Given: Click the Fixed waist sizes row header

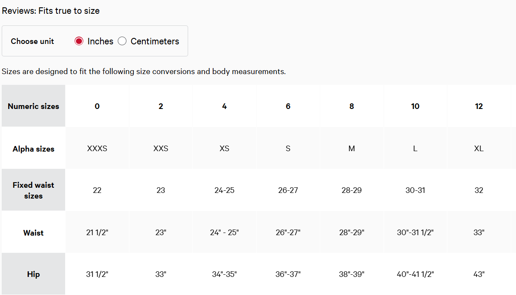Looking at the screenshot, I should (34, 190).
